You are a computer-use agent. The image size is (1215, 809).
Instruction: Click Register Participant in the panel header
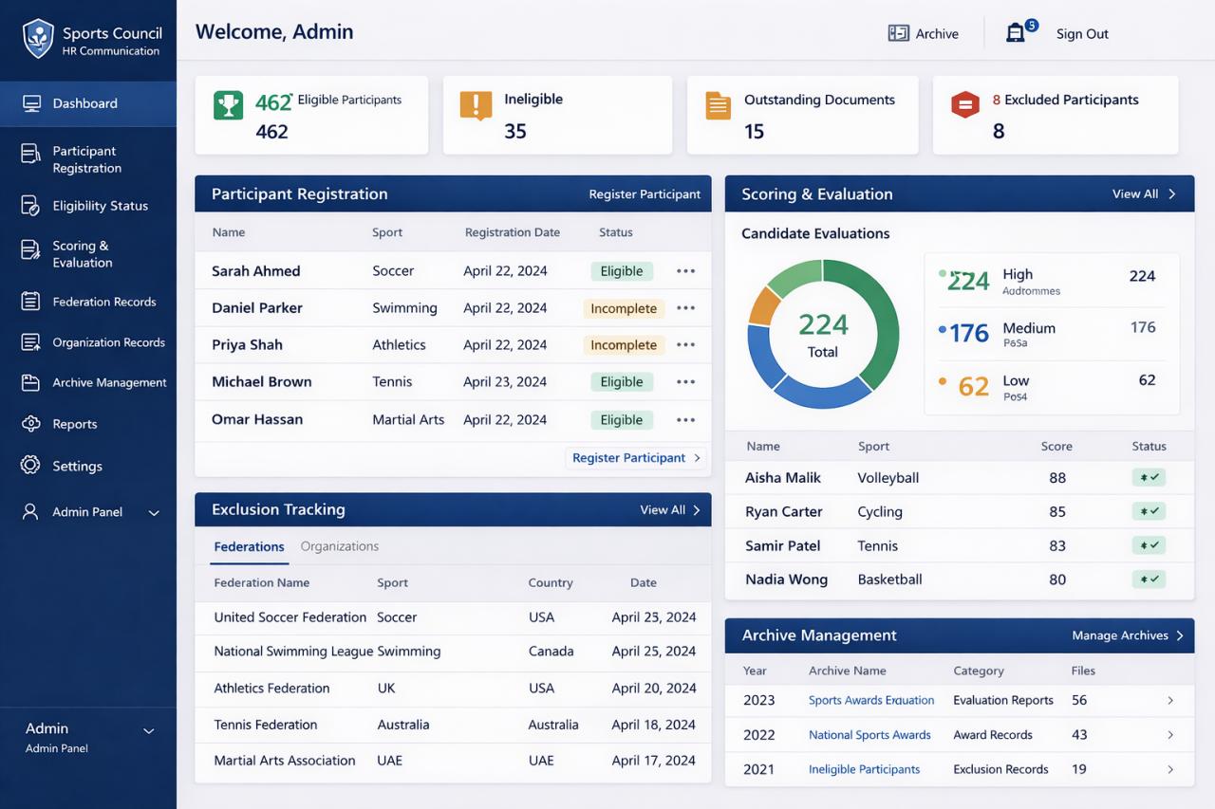(x=645, y=194)
